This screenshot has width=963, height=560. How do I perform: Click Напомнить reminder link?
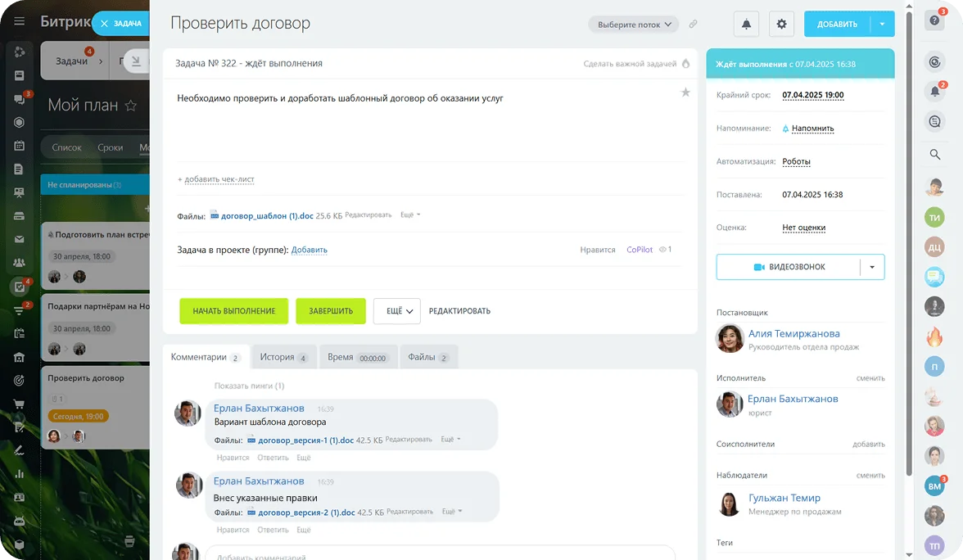coord(812,129)
